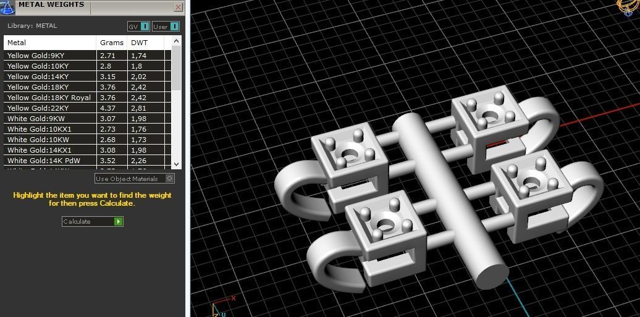Click the scroll-down arrow of the metal list
This screenshot has height=317, width=640.
(x=176, y=164)
